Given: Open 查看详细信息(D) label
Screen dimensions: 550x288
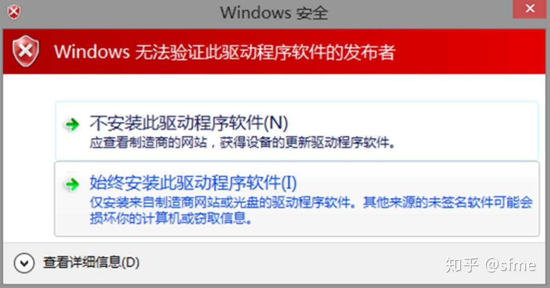Looking at the screenshot, I should point(91,263).
